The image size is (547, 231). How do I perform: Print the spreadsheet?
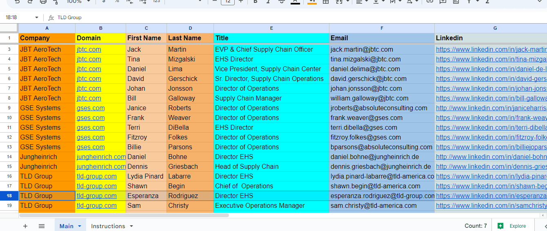(43, 2)
